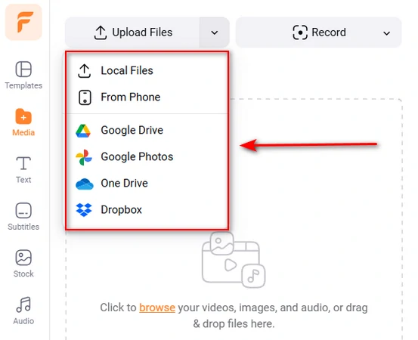Screen dimensions: 418x340
Task: Open the Subtitles panel
Action: click(x=23, y=216)
